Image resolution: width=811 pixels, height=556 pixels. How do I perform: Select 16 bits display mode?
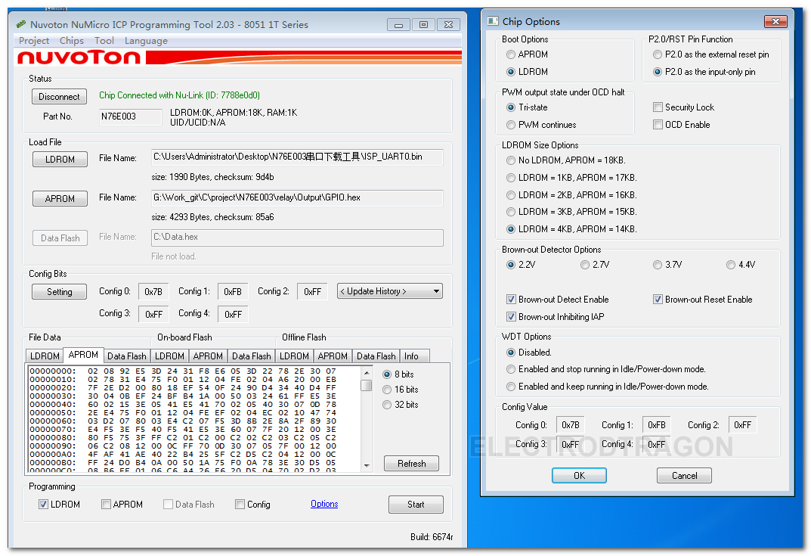[x=388, y=390]
